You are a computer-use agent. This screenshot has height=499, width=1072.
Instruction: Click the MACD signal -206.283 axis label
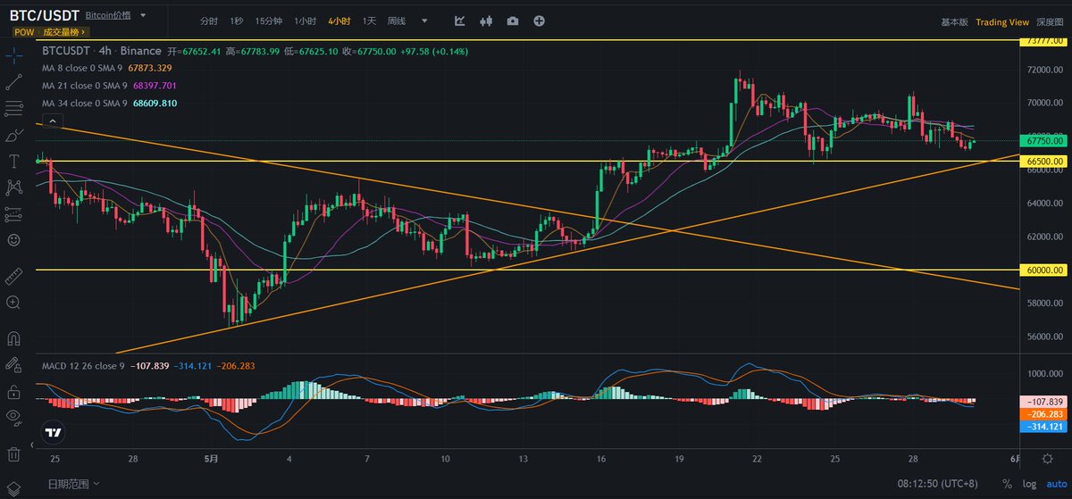point(1044,415)
